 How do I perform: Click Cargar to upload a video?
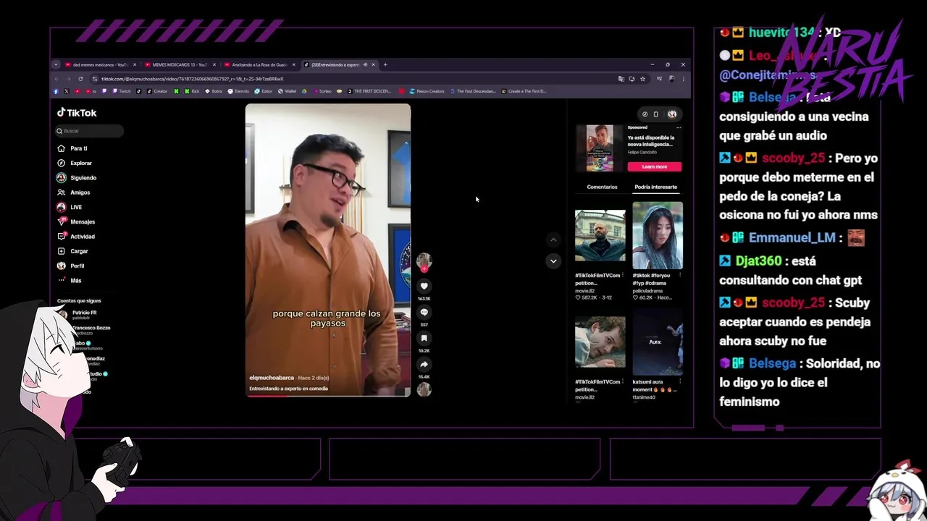pyautogui.click(x=72, y=251)
